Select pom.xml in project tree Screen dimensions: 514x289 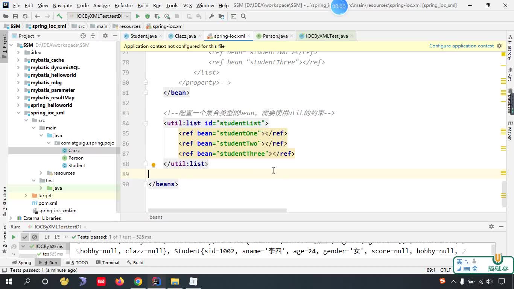(47, 203)
